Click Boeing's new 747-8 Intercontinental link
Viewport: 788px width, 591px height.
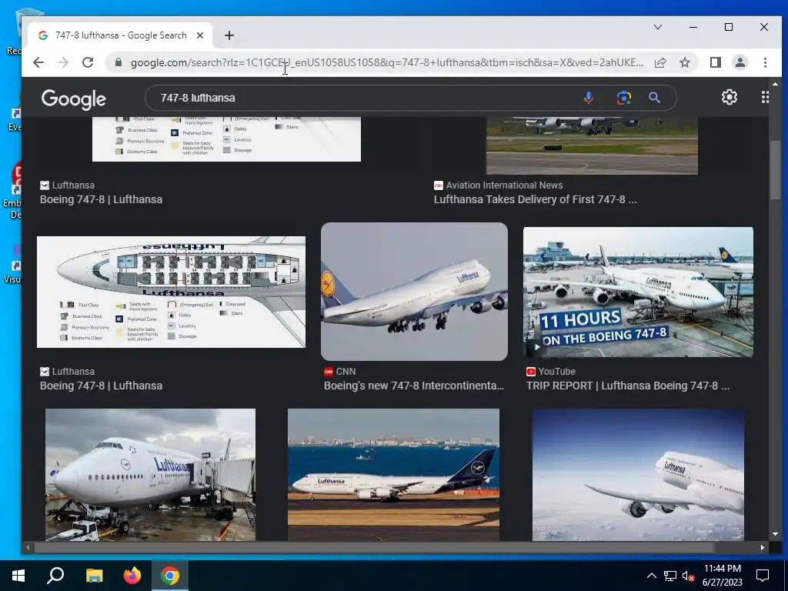pos(413,386)
